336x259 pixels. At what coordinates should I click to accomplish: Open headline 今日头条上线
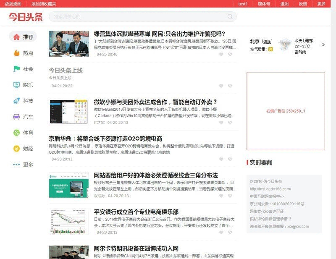(x=66, y=70)
